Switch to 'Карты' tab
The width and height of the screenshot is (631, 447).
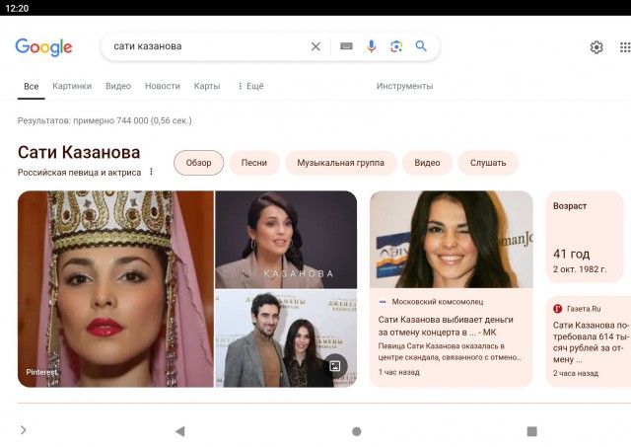tap(207, 86)
